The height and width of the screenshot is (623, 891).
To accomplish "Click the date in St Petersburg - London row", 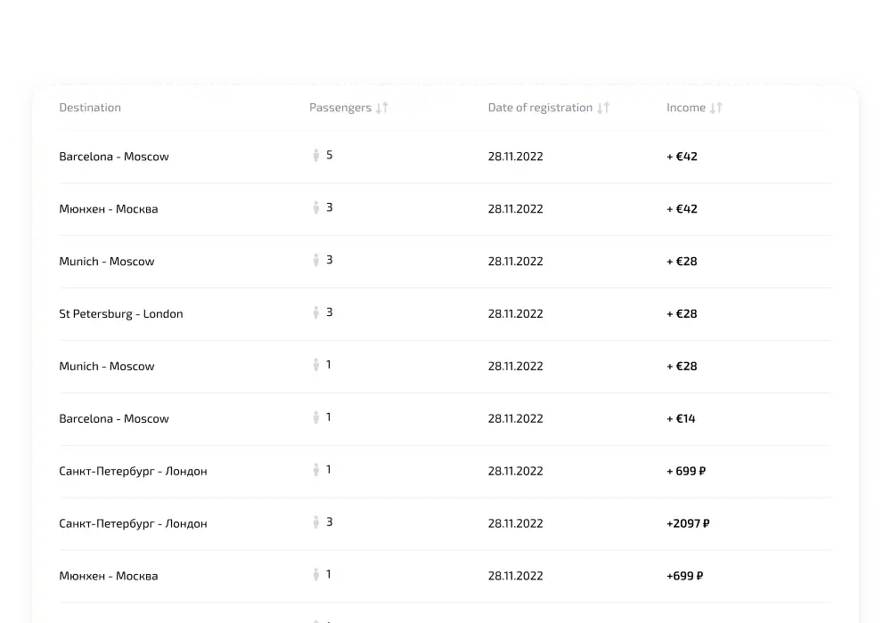I will (515, 314).
